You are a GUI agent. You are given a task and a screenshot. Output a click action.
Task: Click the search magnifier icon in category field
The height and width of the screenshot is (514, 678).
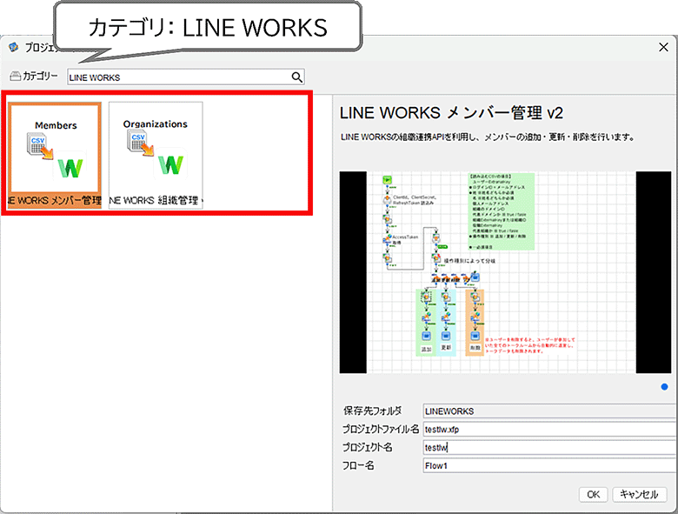pos(296,77)
